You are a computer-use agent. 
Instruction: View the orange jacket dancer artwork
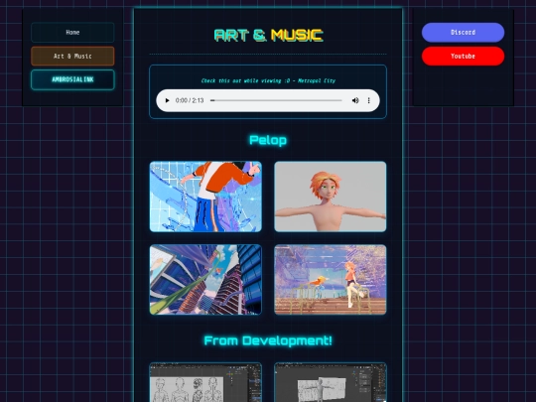pos(205,197)
